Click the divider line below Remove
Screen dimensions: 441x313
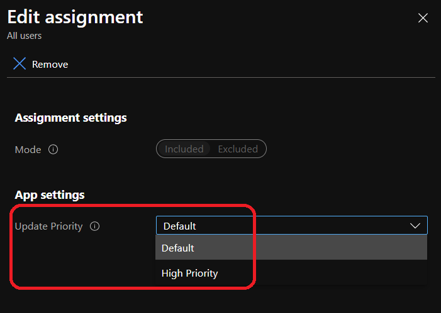click(x=220, y=78)
